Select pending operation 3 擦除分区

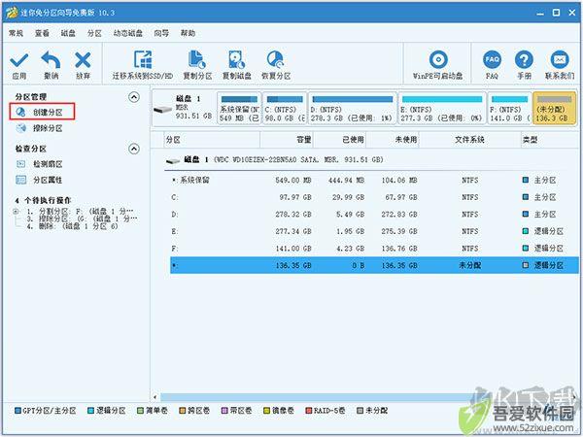[x=82, y=218]
